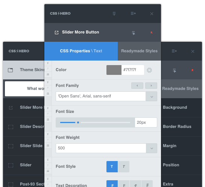Image resolution: width=205 pixels, height=187 pixels.
Task: Open the Background property group in back window
Action: point(181,108)
